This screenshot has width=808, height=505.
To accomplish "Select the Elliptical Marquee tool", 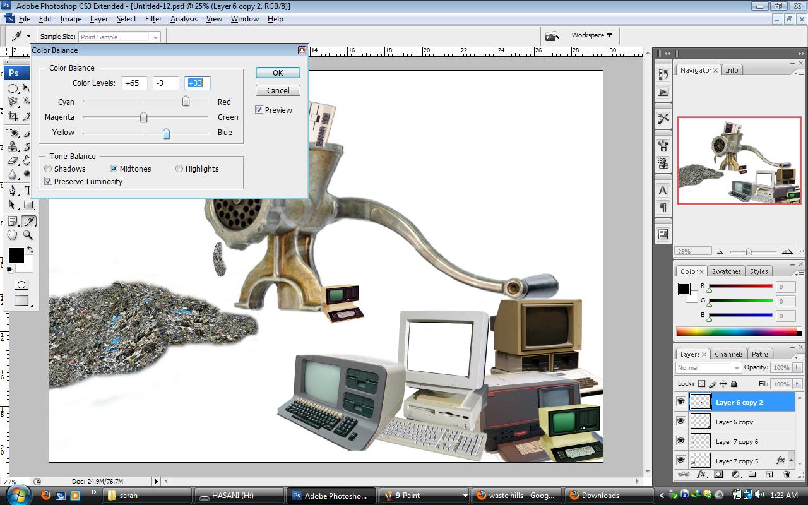I will point(13,88).
